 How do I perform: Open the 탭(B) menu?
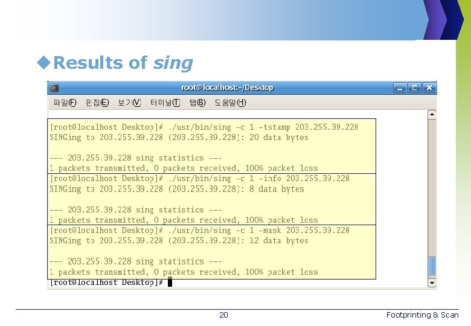point(197,103)
